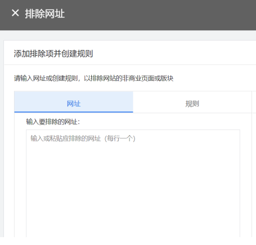
Task: Click the gray margin left of the card
Action: pos(2,138)
